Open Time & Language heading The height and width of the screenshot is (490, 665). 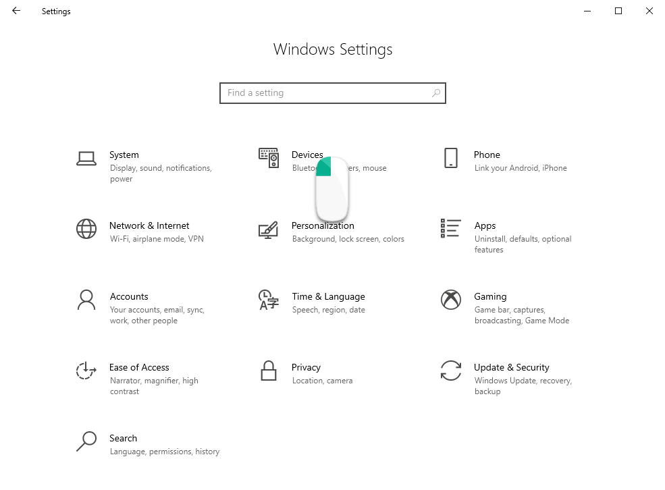(328, 297)
